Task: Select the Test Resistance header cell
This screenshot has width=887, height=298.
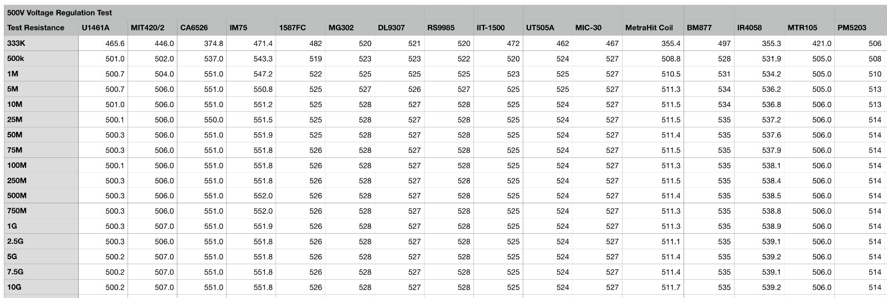Action: coord(36,28)
